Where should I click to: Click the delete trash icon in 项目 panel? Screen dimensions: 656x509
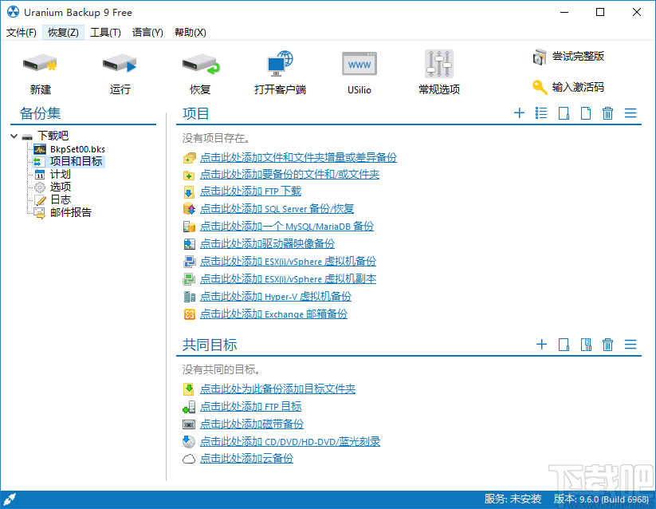tap(606, 113)
